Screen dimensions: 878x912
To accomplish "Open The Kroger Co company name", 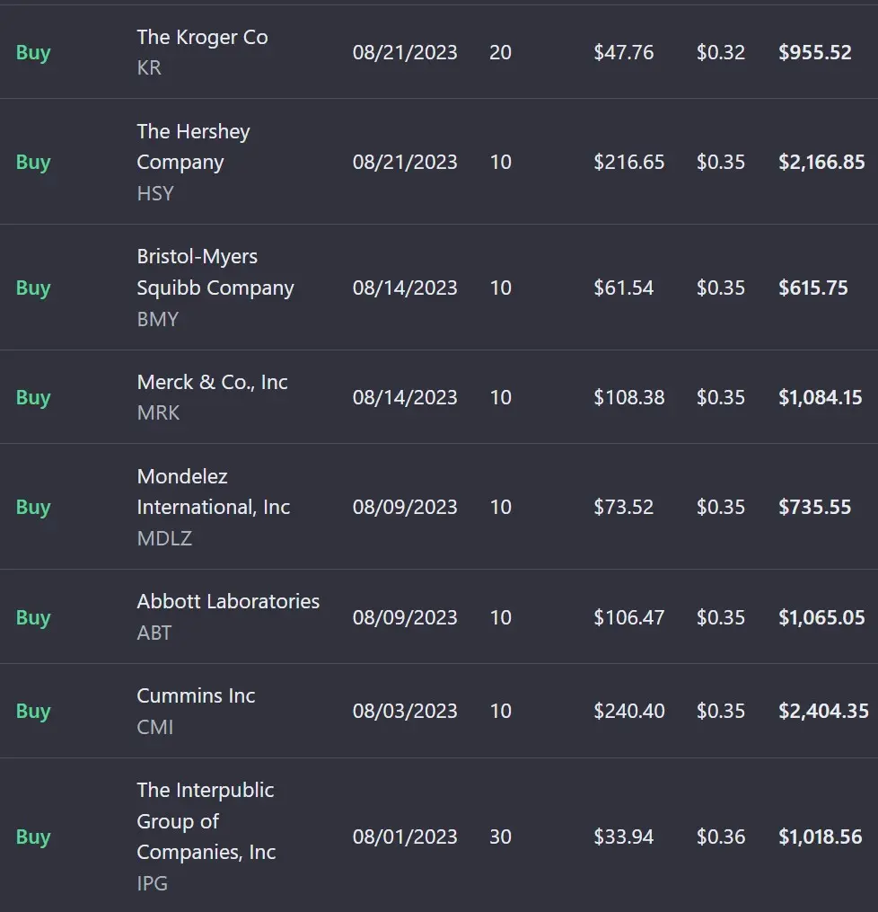I will pos(202,37).
